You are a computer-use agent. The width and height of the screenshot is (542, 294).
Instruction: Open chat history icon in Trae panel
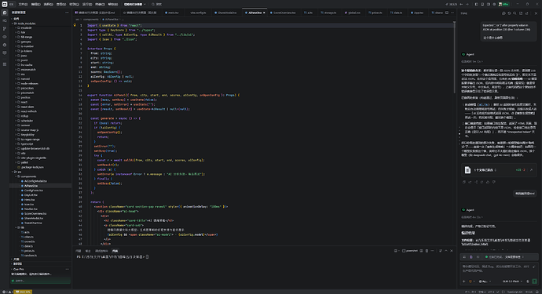[x=509, y=13]
